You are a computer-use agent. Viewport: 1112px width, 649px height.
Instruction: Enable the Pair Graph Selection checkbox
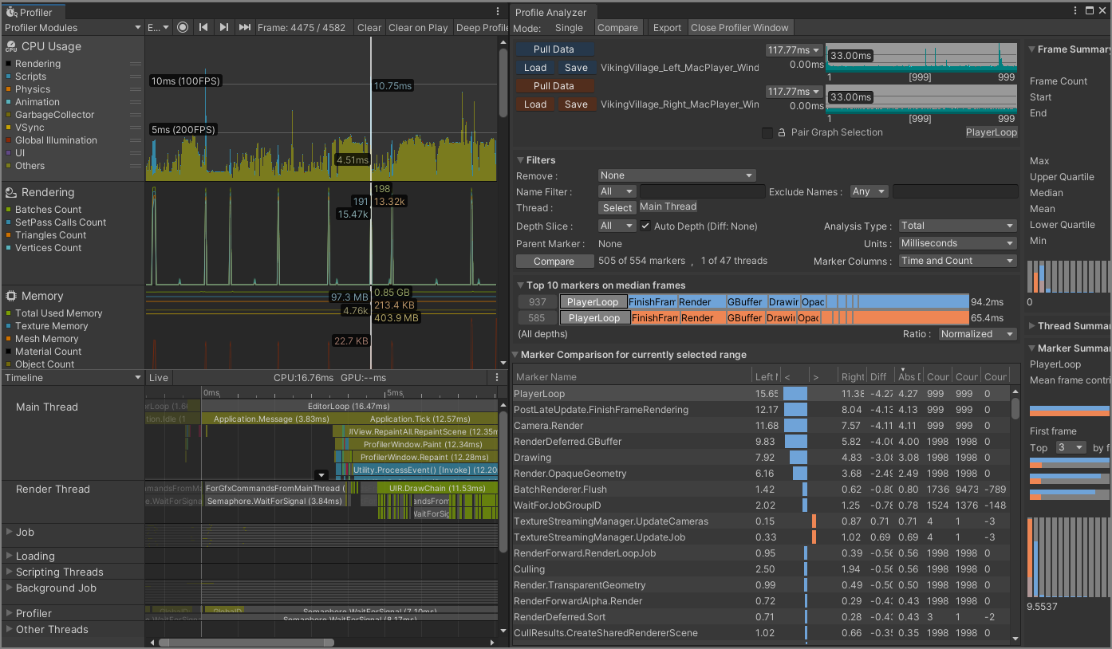pos(767,133)
